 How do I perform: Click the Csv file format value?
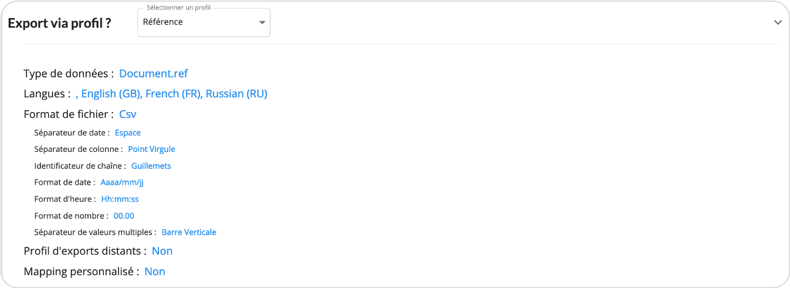coord(128,114)
